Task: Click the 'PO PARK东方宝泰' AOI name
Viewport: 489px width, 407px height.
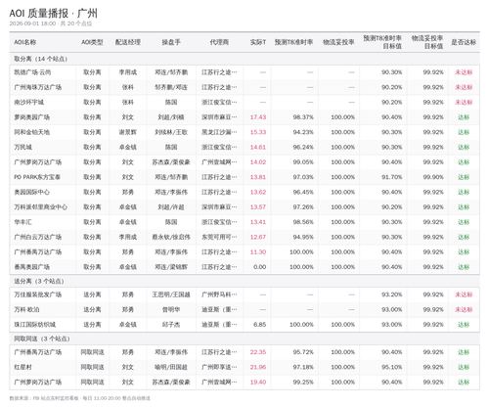Action: pyautogui.click(x=37, y=177)
